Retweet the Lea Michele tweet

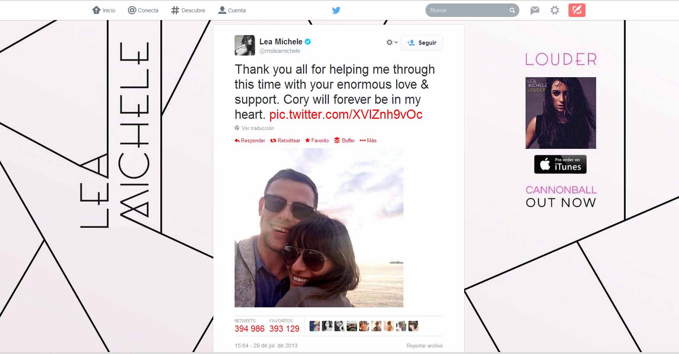tap(285, 140)
